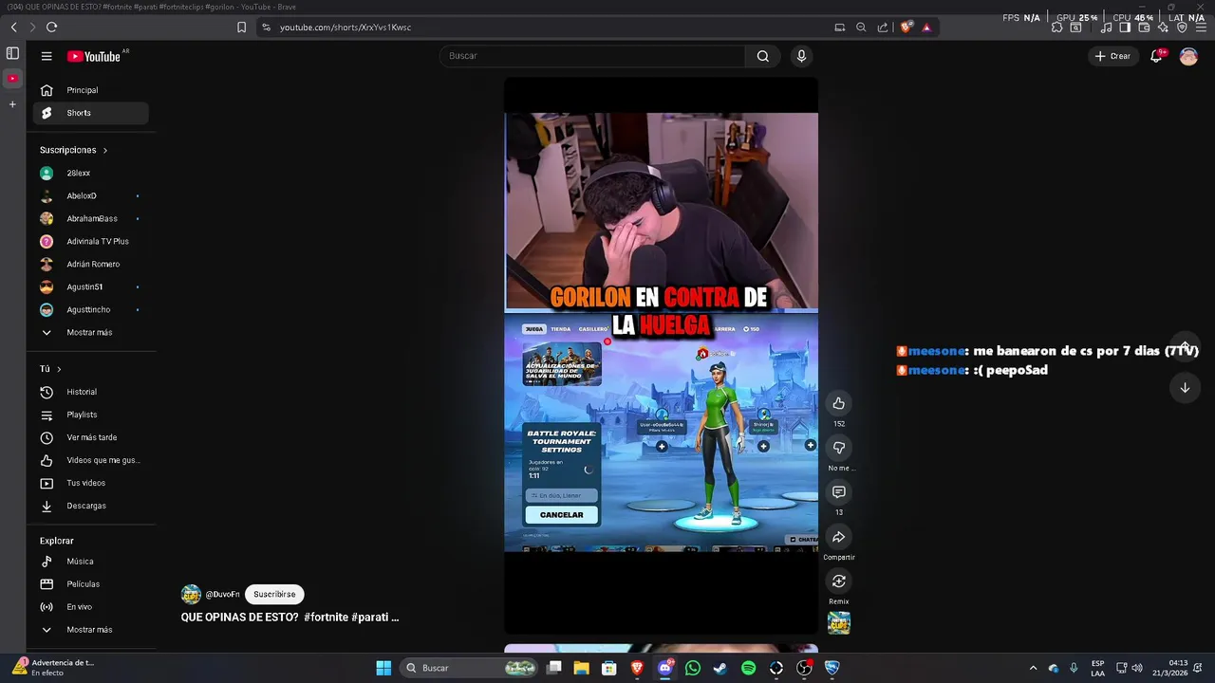Open Brave Shields lion icon
The width and height of the screenshot is (1215, 683).
[906, 28]
